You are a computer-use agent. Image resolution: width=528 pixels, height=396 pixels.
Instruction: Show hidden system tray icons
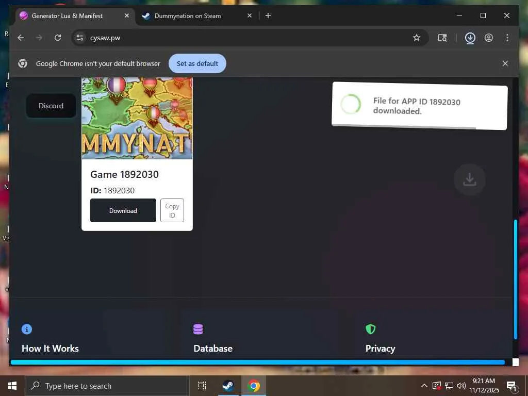click(424, 386)
